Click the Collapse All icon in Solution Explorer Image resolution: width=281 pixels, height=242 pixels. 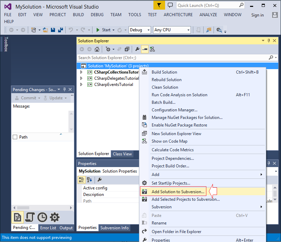click(x=127, y=49)
